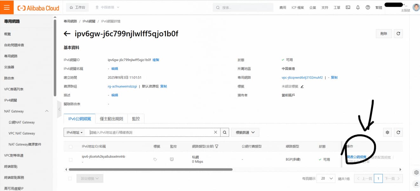
Task: Edit tags with the pencil icon
Action: 302,86
